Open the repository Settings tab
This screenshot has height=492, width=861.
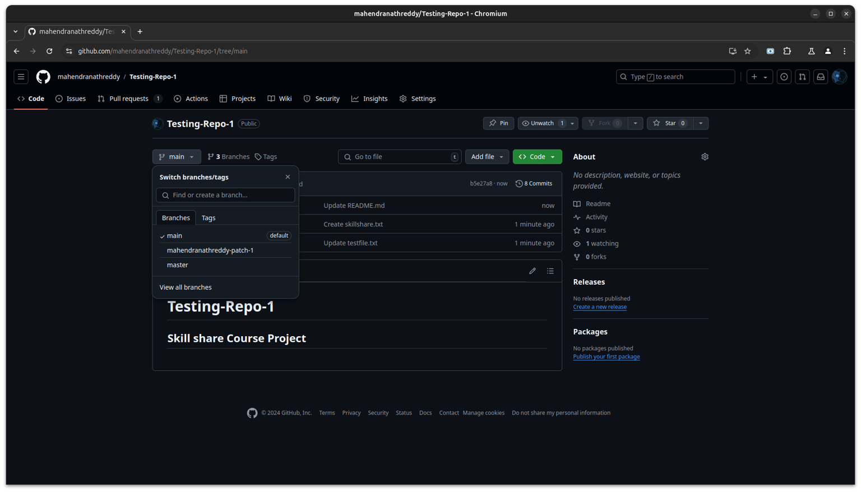point(418,99)
